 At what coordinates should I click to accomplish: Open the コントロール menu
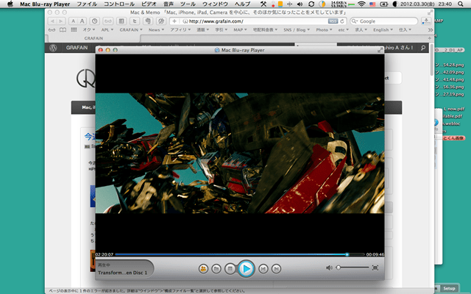click(119, 4)
